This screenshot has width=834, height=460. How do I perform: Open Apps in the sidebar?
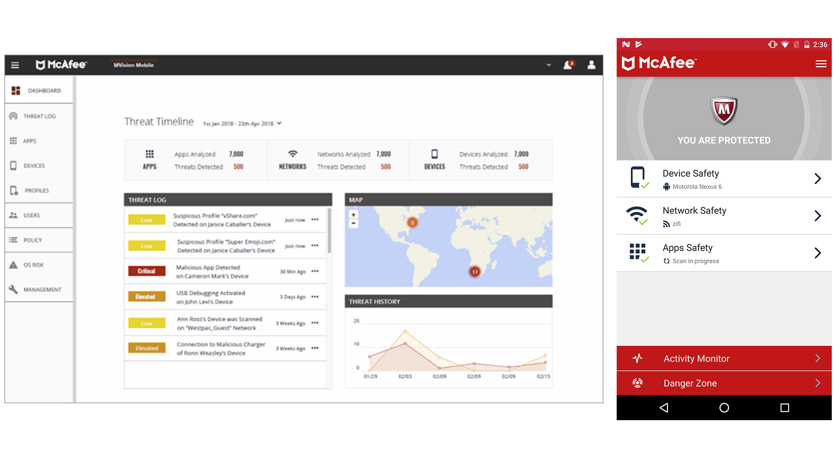tap(39, 141)
